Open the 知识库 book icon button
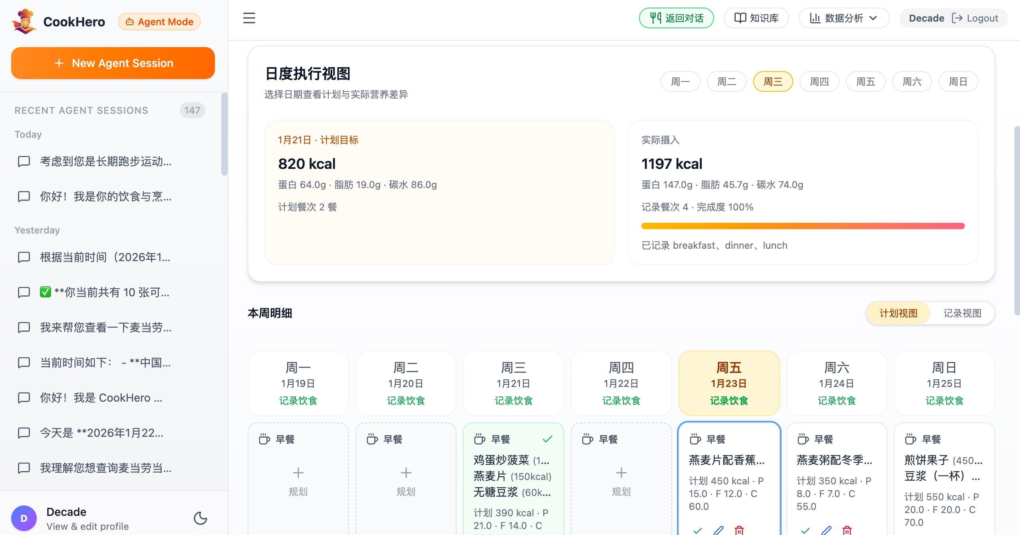 (756, 18)
